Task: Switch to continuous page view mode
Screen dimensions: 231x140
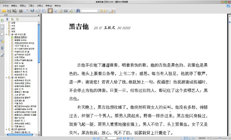Action: click(x=186, y=138)
